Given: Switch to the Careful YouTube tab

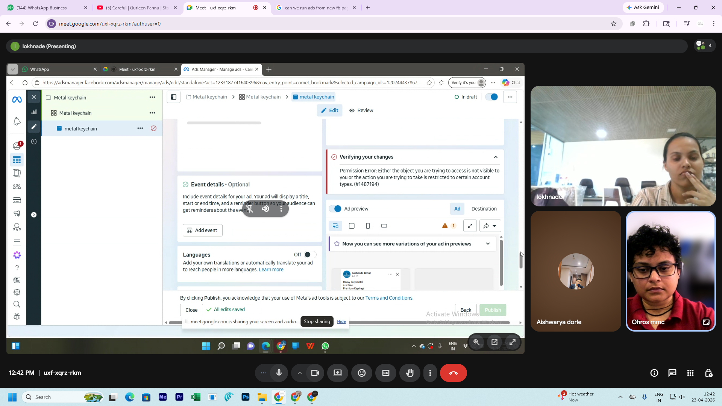Looking at the screenshot, I should click(x=137, y=8).
